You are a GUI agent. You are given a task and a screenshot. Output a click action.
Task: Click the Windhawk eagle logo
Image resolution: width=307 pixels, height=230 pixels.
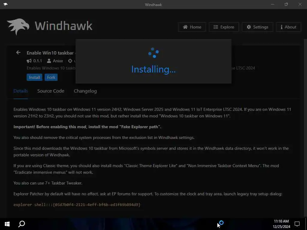tap(18, 27)
